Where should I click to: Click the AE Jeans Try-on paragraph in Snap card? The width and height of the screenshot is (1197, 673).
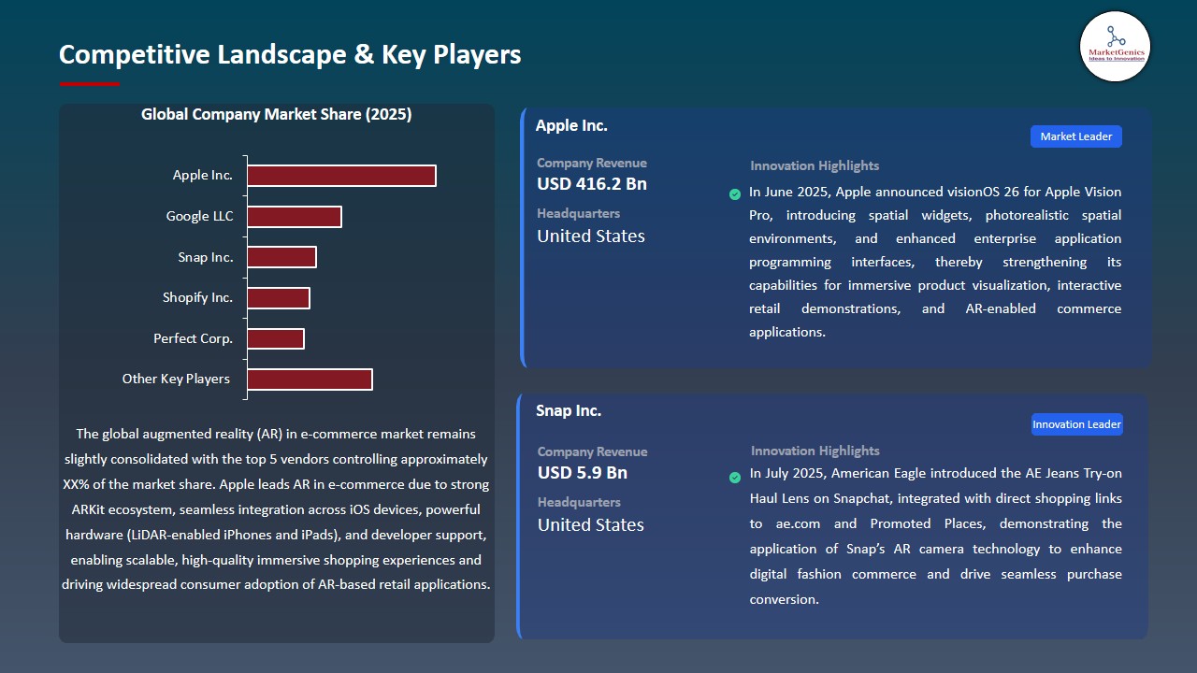(935, 537)
